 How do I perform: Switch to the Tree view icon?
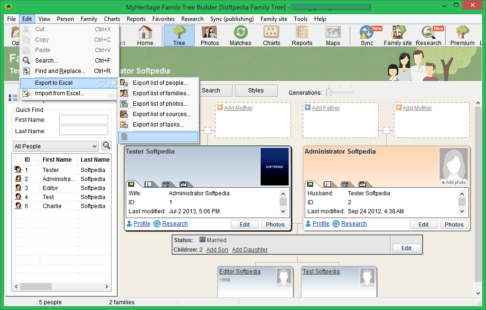[x=179, y=36]
